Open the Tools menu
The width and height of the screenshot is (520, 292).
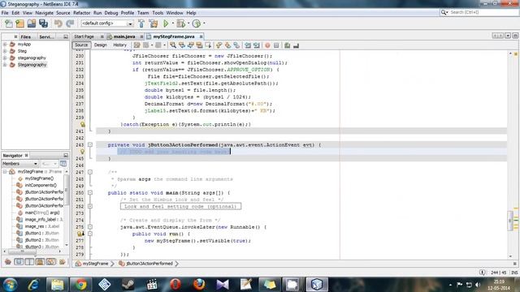click(x=158, y=13)
